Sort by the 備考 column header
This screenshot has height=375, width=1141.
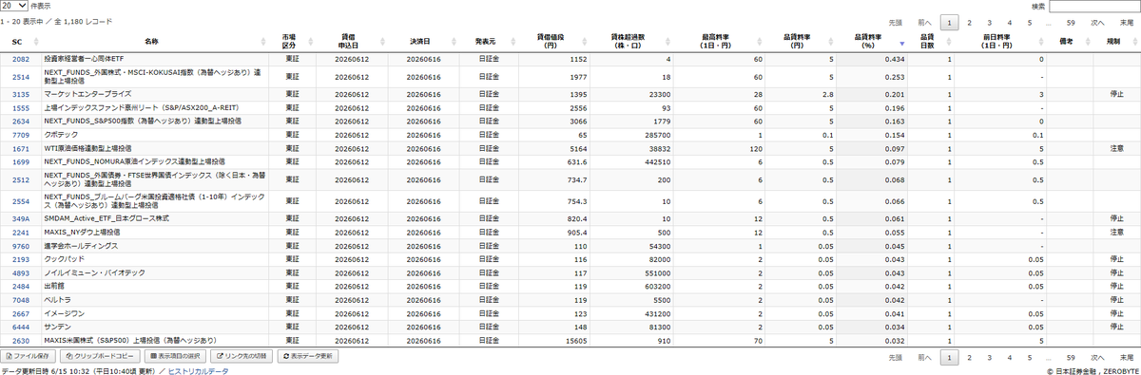tap(1069, 42)
